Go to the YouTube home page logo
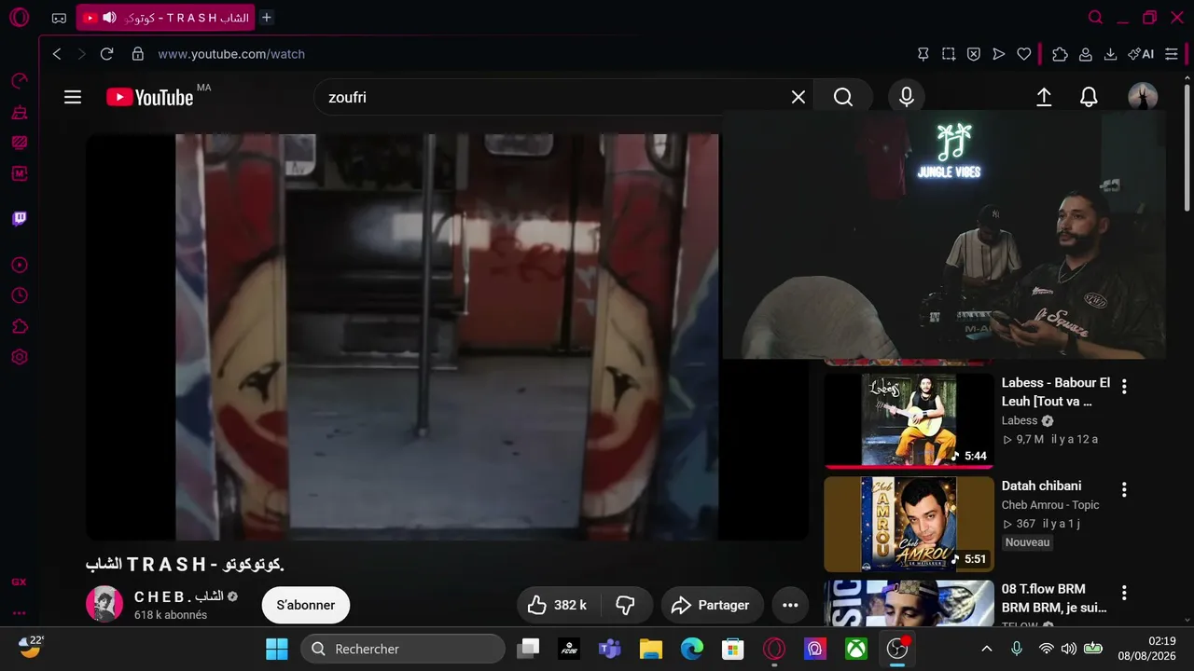The width and height of the screenshot is (1194, 671). tap(149, 97)
